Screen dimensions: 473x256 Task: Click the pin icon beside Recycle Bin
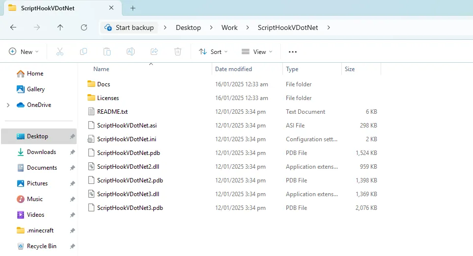72,246
